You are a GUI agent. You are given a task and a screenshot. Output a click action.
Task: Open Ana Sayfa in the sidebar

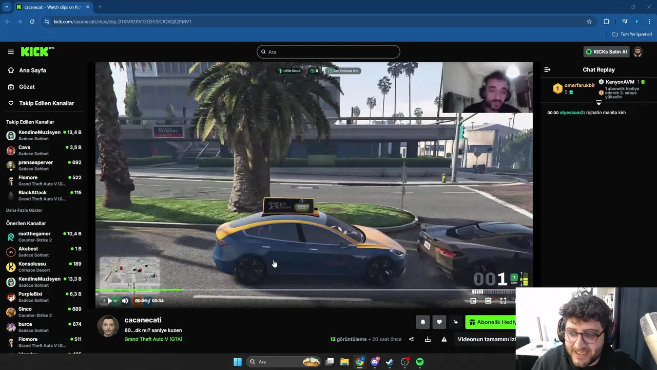tap(32, 70)
